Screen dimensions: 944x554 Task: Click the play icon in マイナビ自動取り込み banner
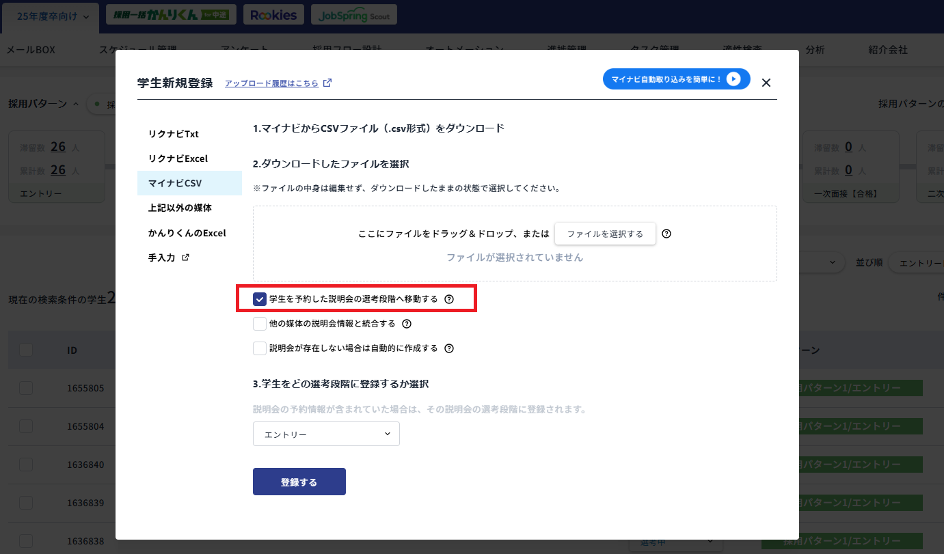coord(732,79)
